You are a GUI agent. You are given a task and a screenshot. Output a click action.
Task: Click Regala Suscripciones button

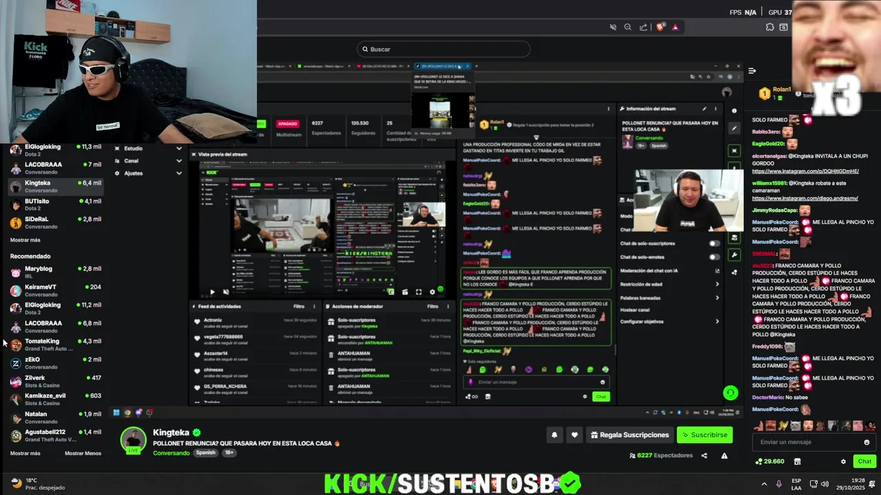630,434
